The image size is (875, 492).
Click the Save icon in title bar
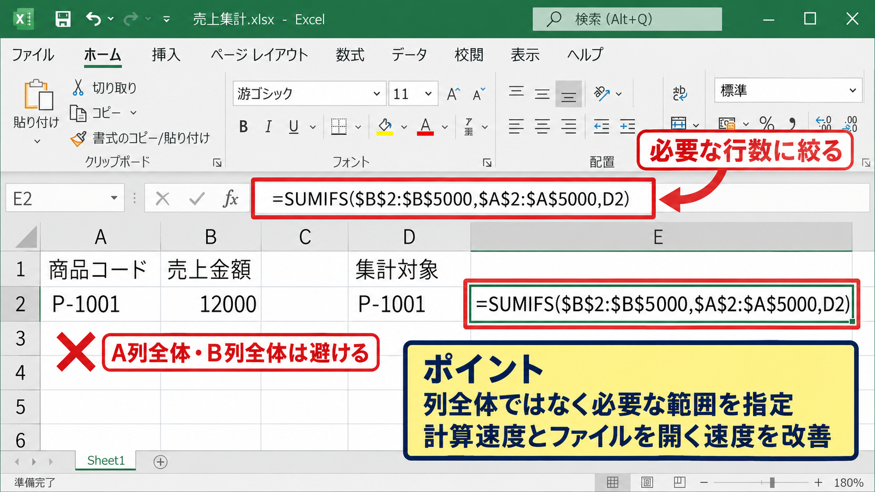coord(63,19)
